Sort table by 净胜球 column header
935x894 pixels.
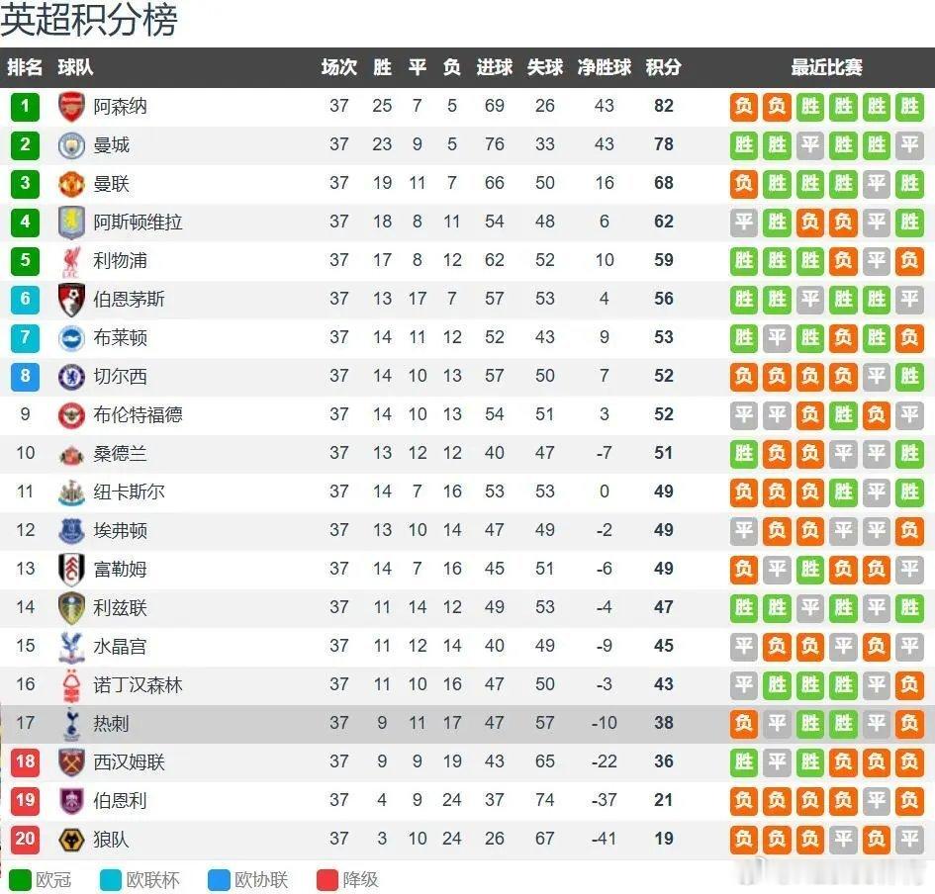coord(605,66)
